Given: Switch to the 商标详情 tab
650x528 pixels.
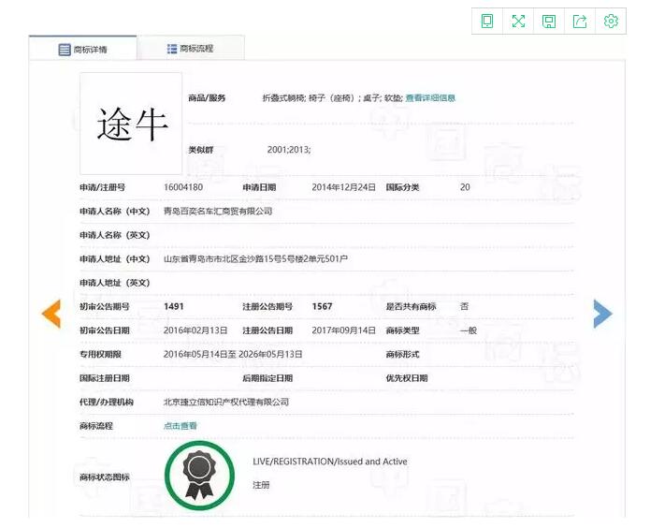Looking at the screenshot, I should 83,50.
